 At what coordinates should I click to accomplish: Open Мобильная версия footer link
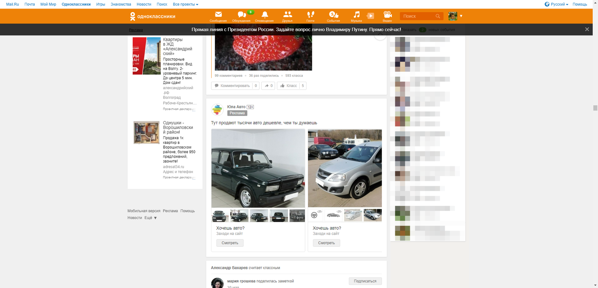[x=144, y=211]
